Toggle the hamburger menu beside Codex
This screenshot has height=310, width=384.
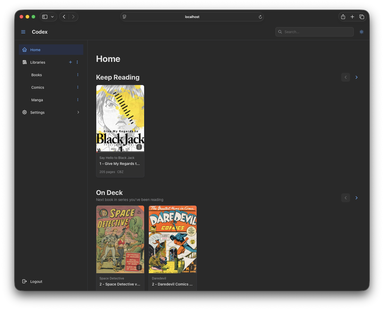click(x=23, y=32)
